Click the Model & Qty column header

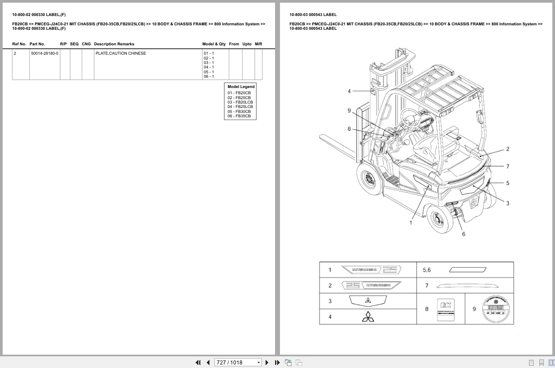pos(214,44)
